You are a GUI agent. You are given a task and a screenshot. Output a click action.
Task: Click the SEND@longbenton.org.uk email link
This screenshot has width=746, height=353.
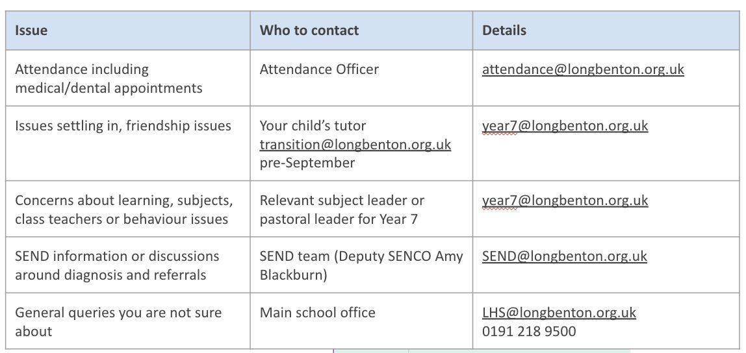(564, 256)
